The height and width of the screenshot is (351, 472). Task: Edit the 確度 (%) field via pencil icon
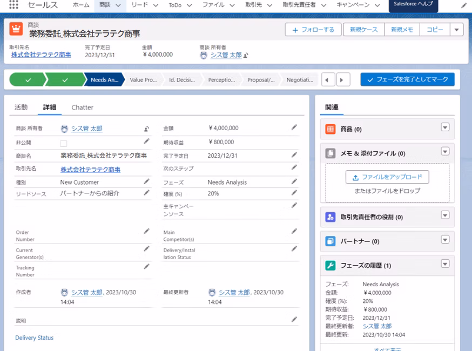(294, 193)
